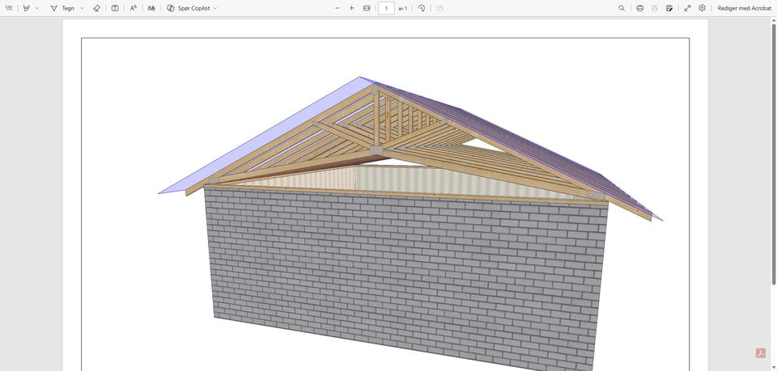The image size is (777, 371).
Task: Click the translate icon
Action: pos(151,8)
